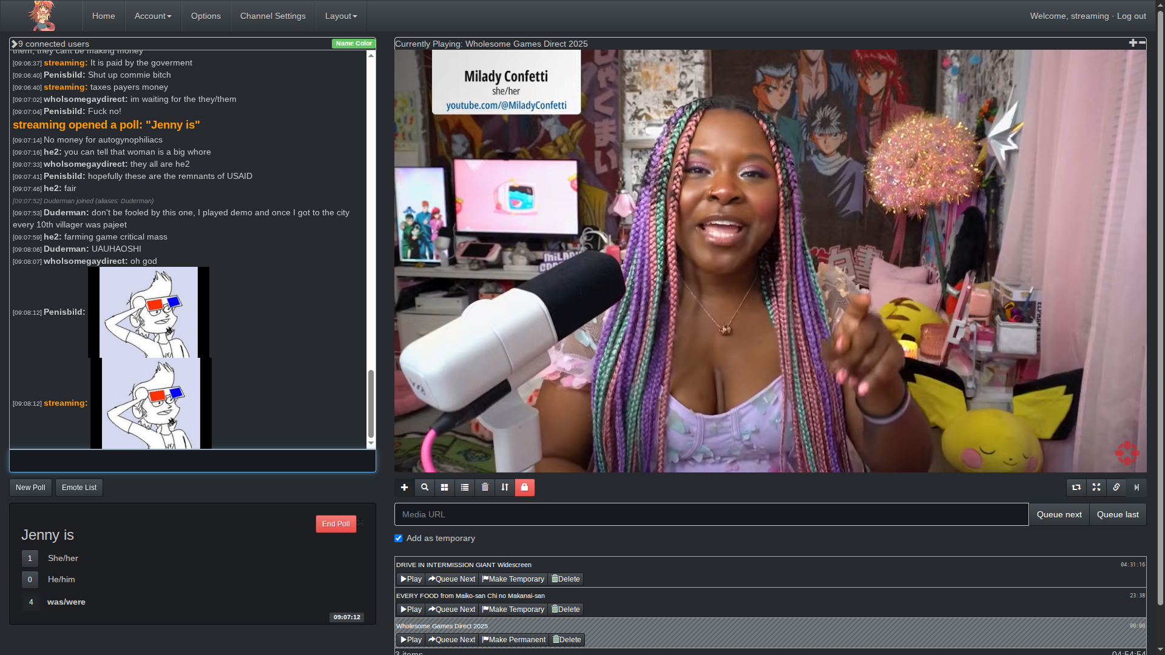1165x655 pixels.
Task: Play DRIVE IN INTERMISSION GIANT Widescreen
Action: coord(411,579)
